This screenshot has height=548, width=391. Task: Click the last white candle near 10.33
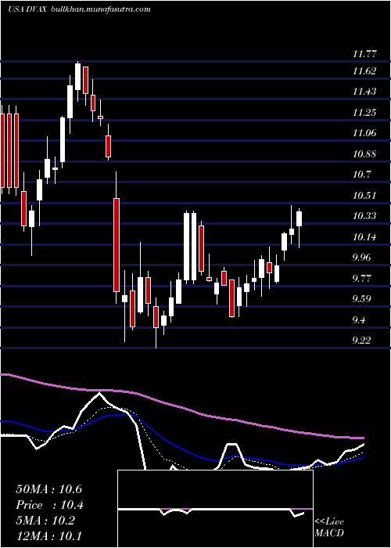[300, 218]
